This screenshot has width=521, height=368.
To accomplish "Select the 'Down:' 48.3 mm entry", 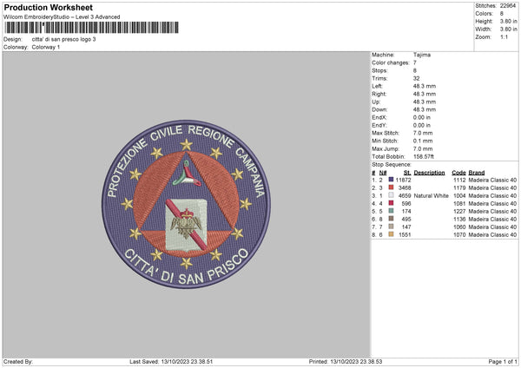I will point(425,109).
